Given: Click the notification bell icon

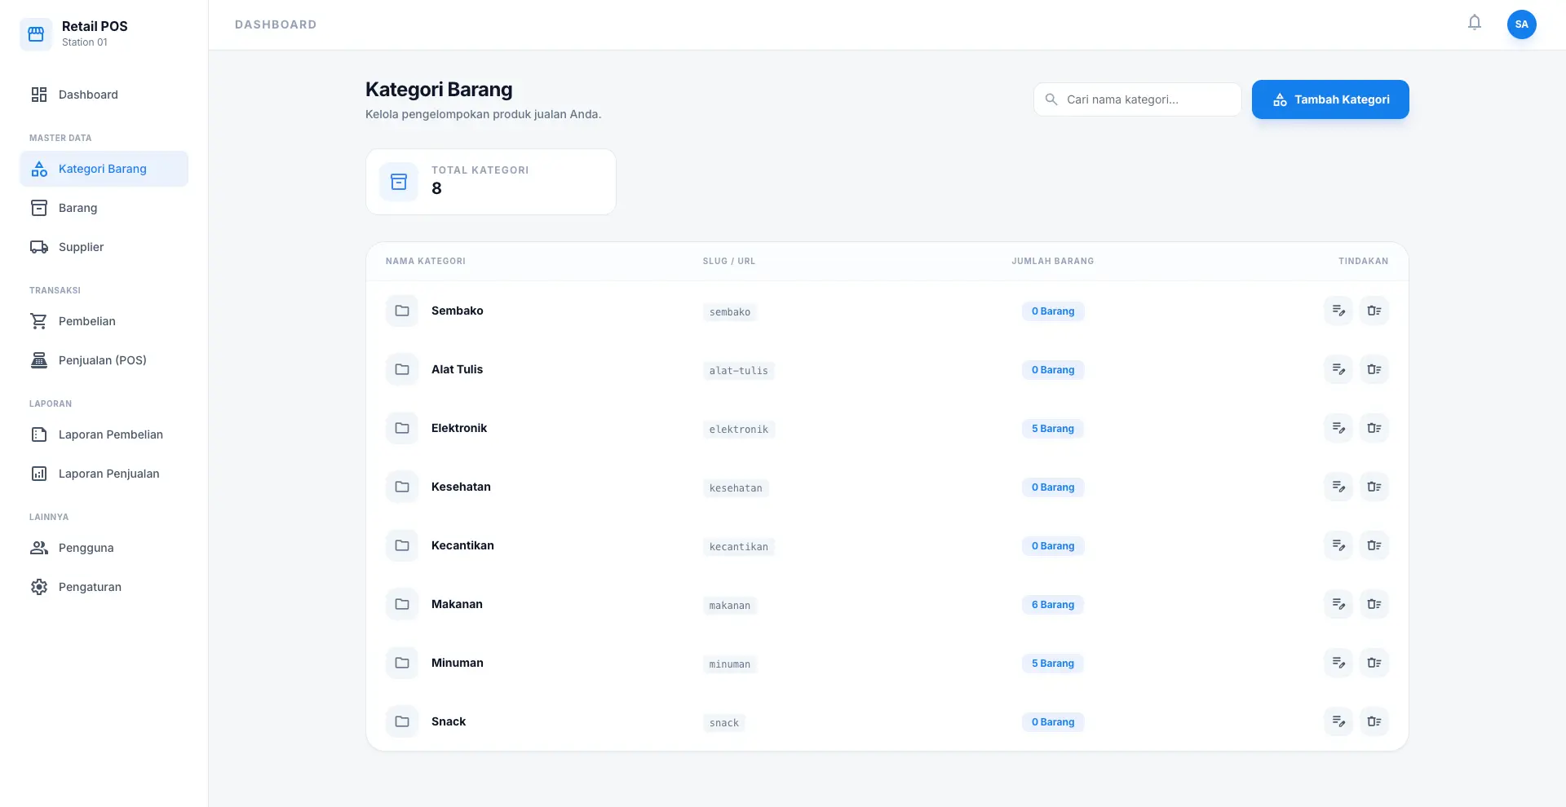Looking at the screenshot, I should (1474, 23).
